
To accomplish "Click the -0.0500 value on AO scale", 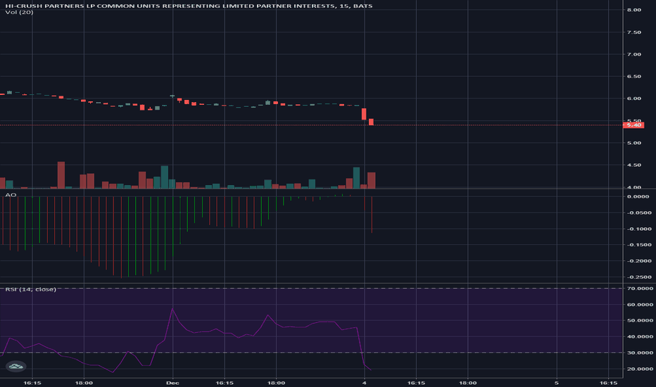I will point(639,213).
